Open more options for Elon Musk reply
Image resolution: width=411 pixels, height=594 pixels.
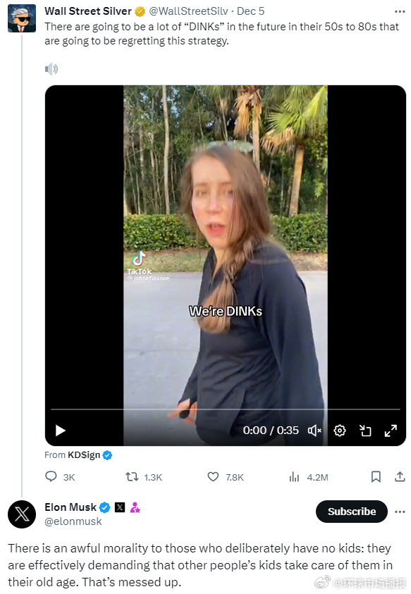coord(400,512)
